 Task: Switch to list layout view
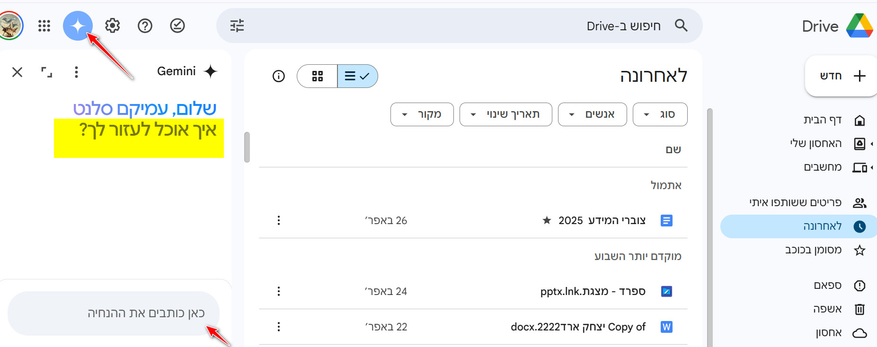357,76
